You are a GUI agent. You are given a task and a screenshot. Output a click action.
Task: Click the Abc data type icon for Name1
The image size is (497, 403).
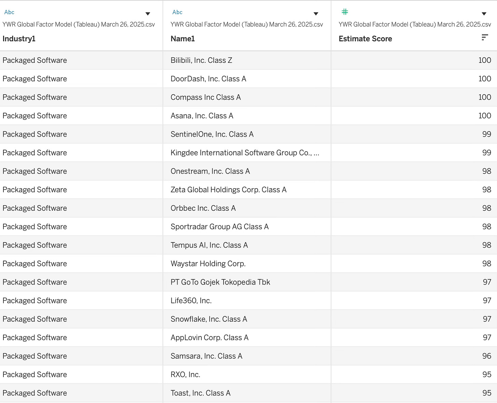[x=177, y=12]
